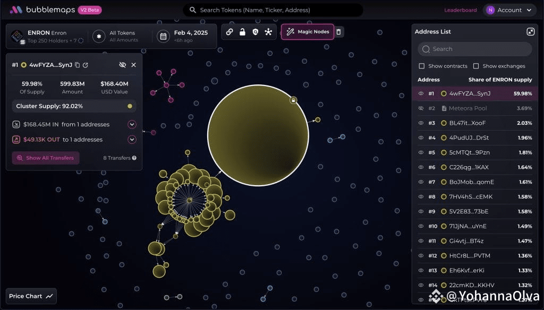Toggle visibility of #14 22cmKD...KKHV

coord(421,285)
